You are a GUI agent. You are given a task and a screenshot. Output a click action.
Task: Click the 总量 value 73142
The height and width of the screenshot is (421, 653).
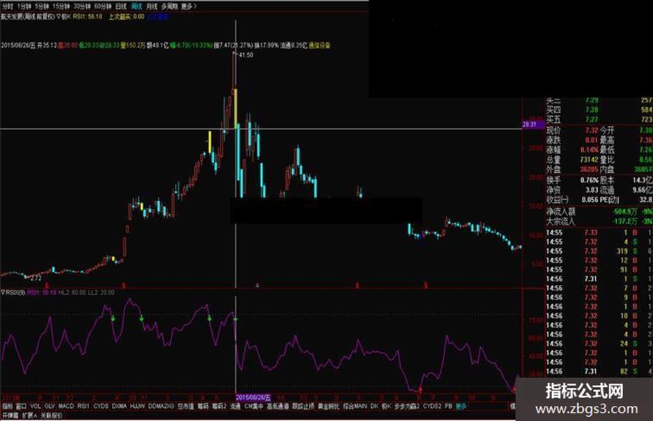point(591,159)
